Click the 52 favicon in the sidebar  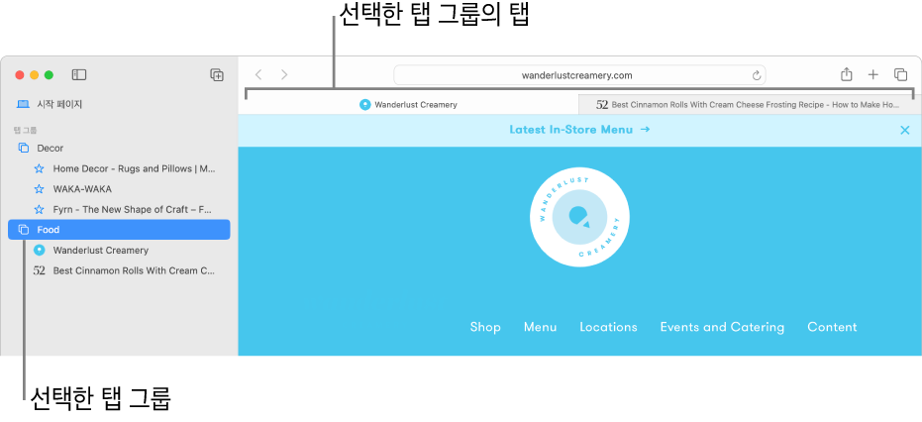point(39,270)
